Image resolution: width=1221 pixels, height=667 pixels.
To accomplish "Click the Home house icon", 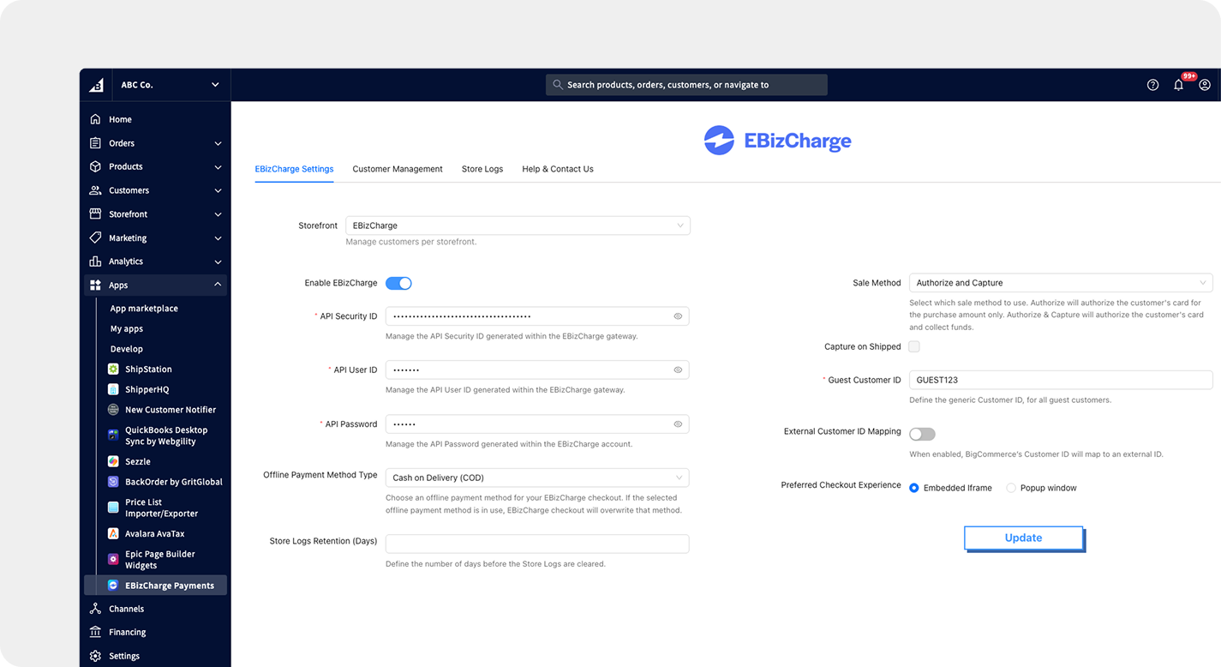I will point(96,119).
